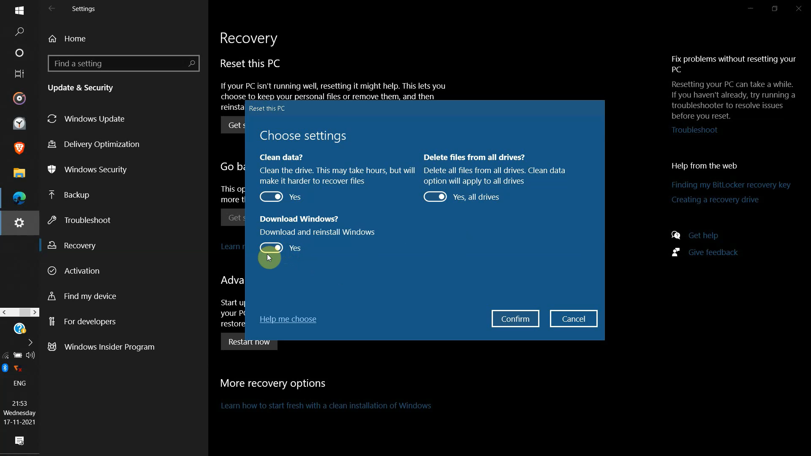This screenshot has width=811, height=456.
Task: Select Windows Update in the sidebar
Action: tap(94, 119)
